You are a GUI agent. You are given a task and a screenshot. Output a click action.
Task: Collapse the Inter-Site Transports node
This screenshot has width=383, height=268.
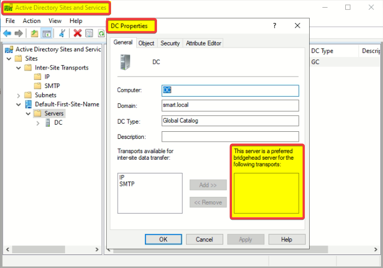[x=19, y=68]
